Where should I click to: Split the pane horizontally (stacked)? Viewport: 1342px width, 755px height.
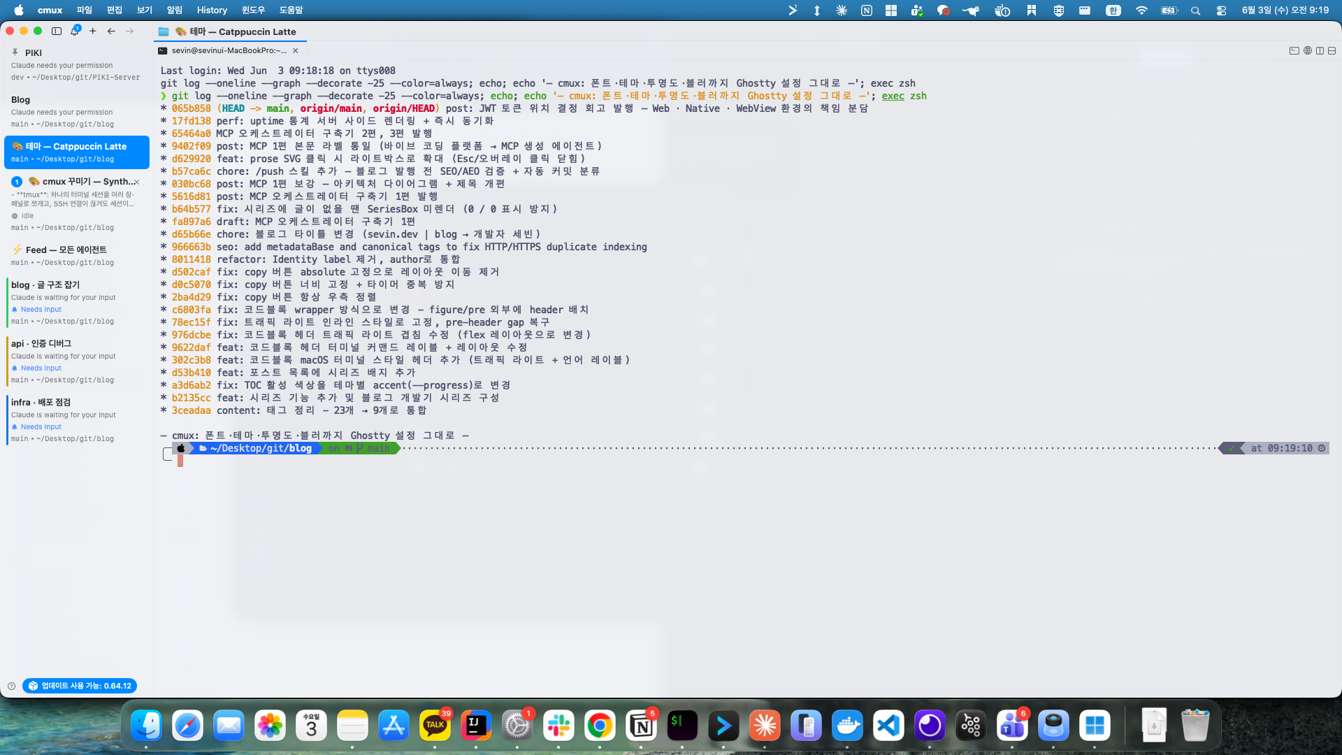[1332, 50]
